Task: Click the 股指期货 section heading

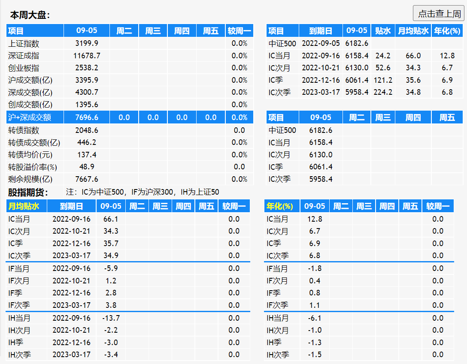Action: point(28,193)
